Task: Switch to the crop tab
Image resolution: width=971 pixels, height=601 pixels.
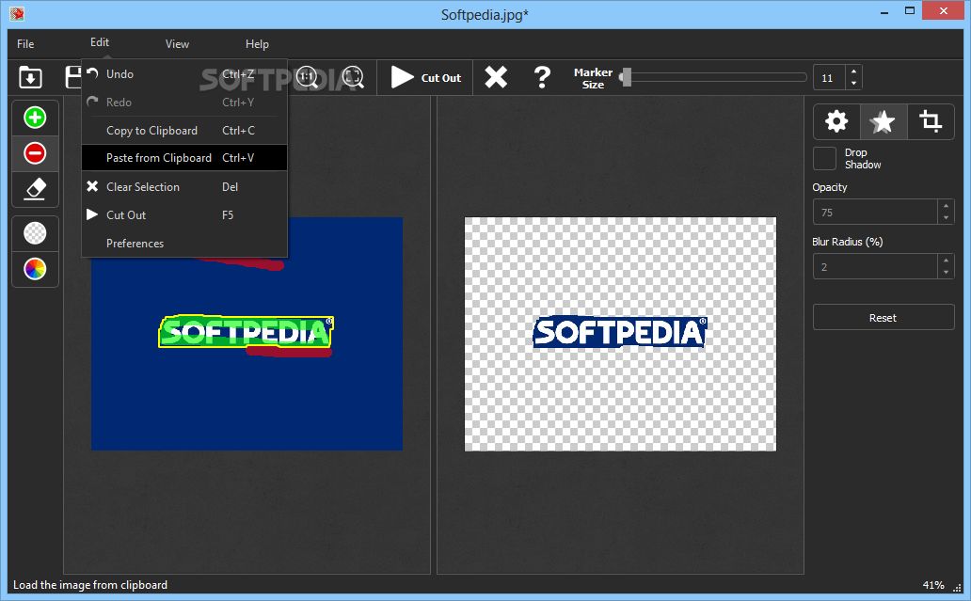Action: pyautogui.click(x=931, y=121)
